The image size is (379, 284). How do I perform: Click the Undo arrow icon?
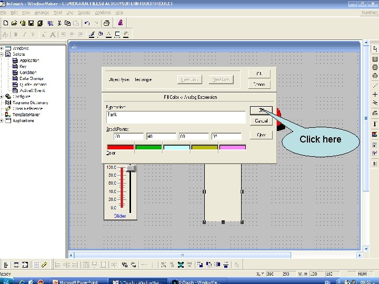click(x=87, y=23)
